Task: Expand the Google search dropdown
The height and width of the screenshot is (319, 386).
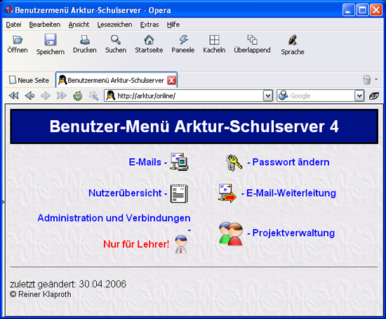Action: coord(359,96)
